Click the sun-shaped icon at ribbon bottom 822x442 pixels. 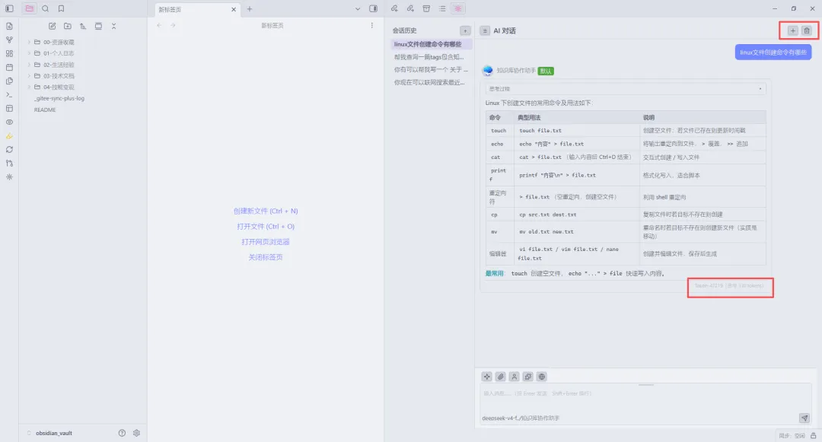(x=9, y=177)
